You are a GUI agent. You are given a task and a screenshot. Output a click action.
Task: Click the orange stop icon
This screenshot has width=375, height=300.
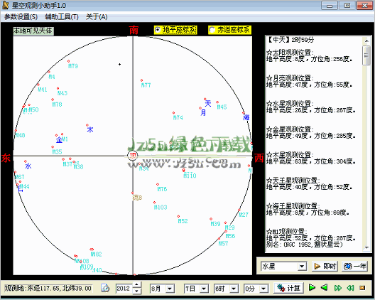362,287
